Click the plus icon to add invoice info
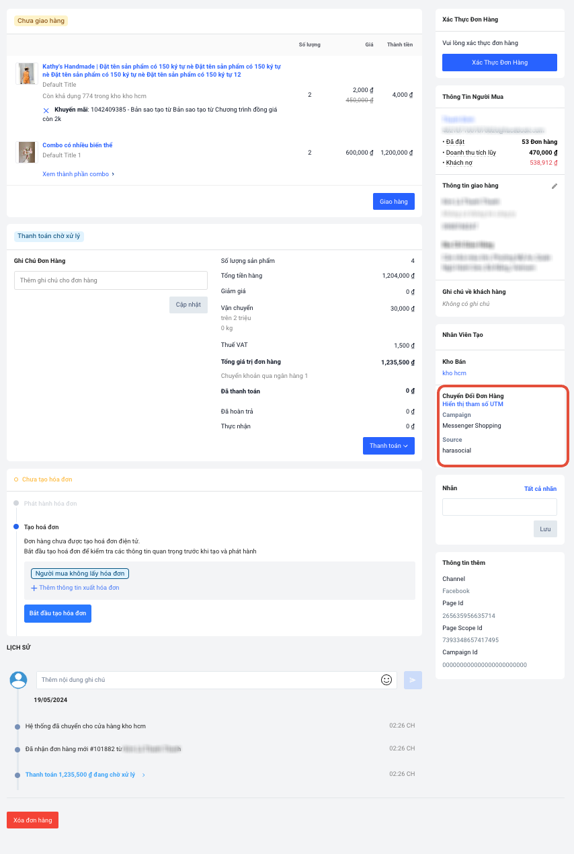The width and height of the screenshot is (574, 854). [x=34, y=588]
